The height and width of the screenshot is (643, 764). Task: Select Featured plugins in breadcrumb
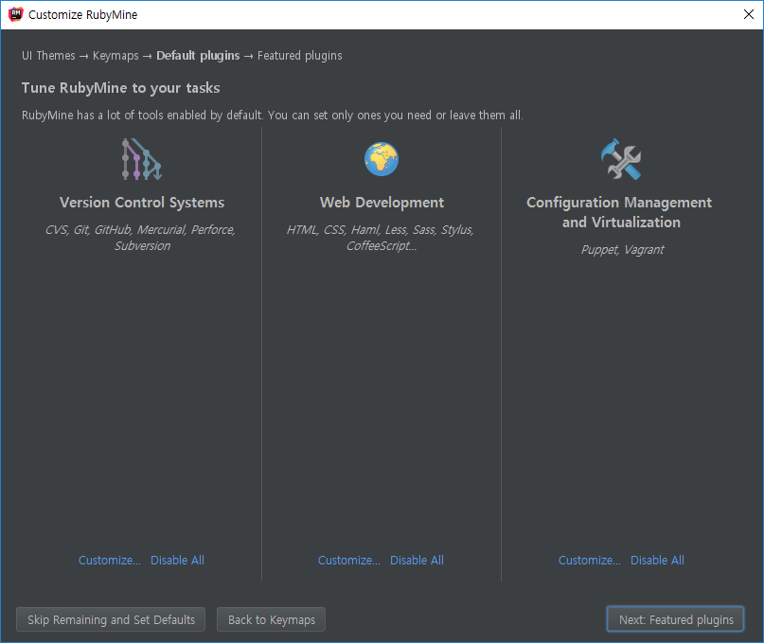[x=300, y=56]
